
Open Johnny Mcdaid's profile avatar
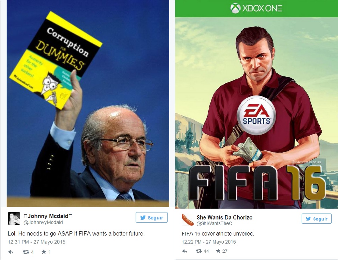coord(14,218)
